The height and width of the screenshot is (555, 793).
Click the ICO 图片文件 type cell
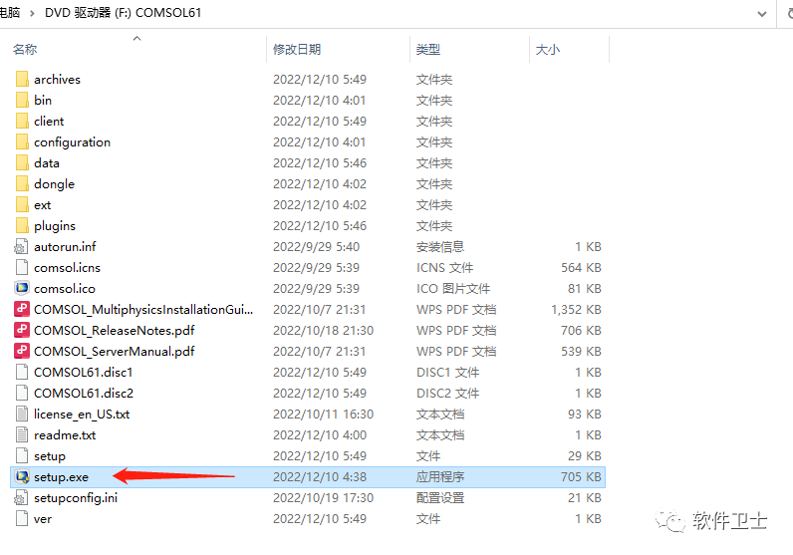pyautogui.click(x=453, y=288)
